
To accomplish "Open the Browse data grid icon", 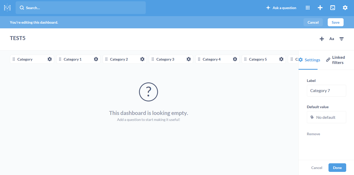I will point(308,8).
